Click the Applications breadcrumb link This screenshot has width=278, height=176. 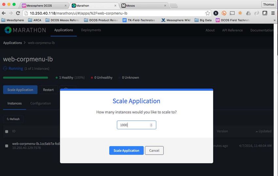click(x=12, y=43)
